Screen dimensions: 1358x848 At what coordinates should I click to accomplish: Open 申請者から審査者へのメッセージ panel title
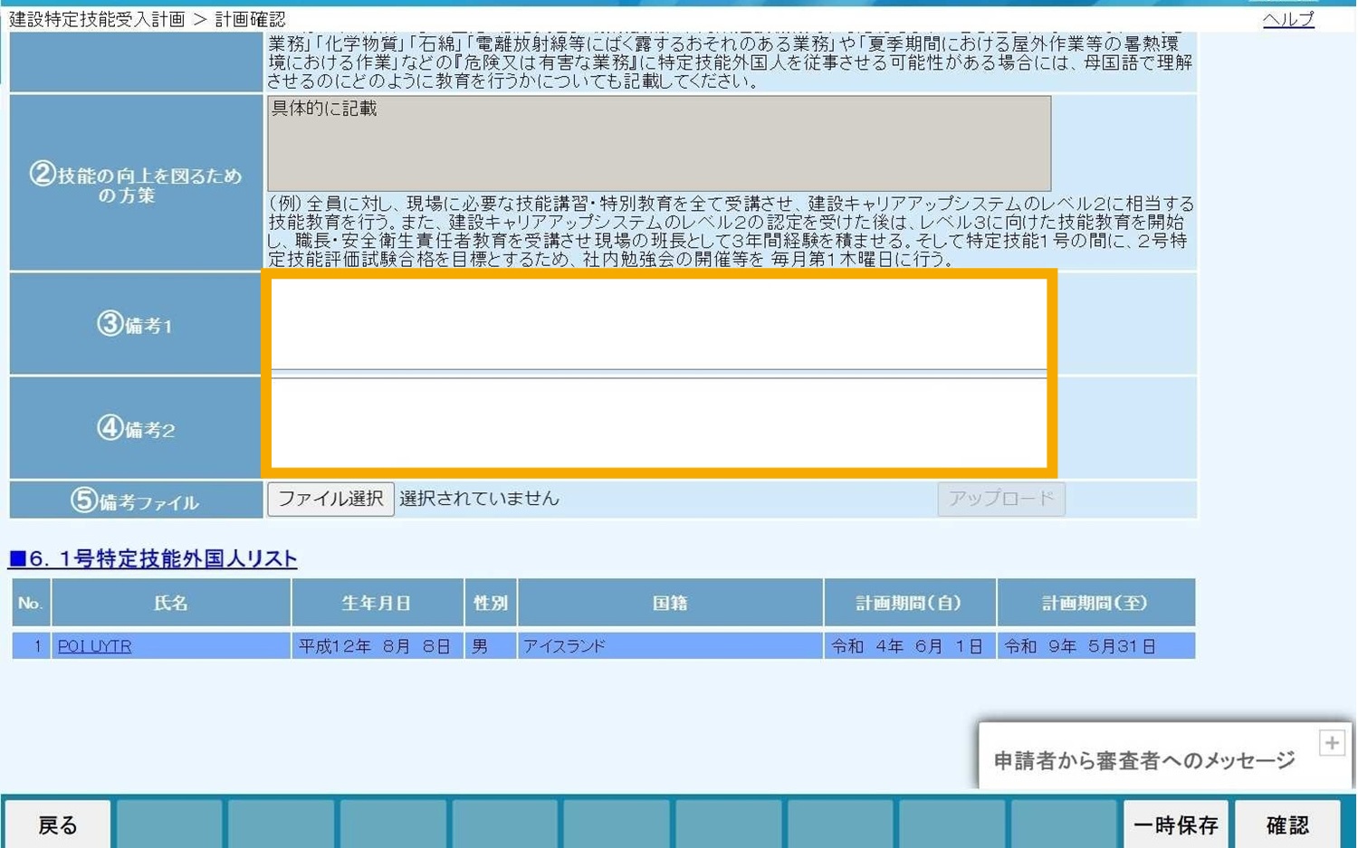(x=1144, y=760)
